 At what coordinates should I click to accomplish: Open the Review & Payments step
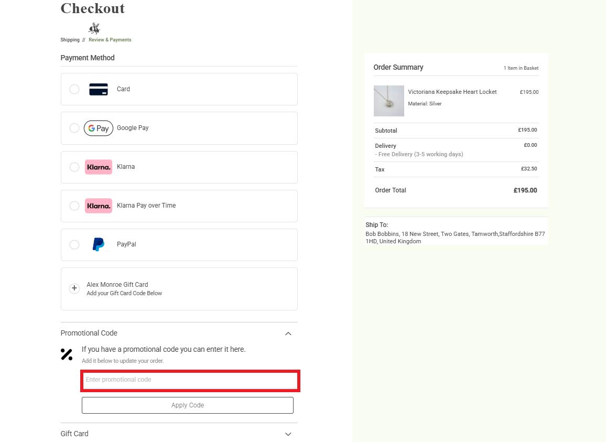click(110, 40)
